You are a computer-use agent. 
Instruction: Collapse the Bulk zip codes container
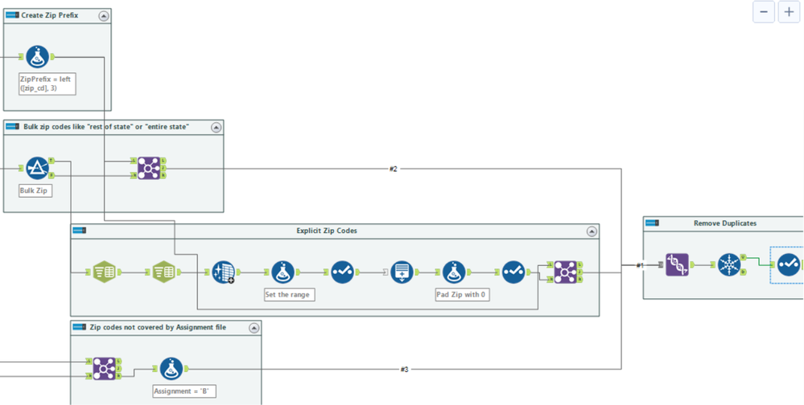coord(216,127)
